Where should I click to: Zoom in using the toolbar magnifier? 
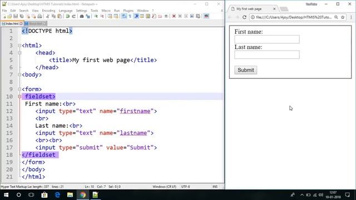pos(96,16)
